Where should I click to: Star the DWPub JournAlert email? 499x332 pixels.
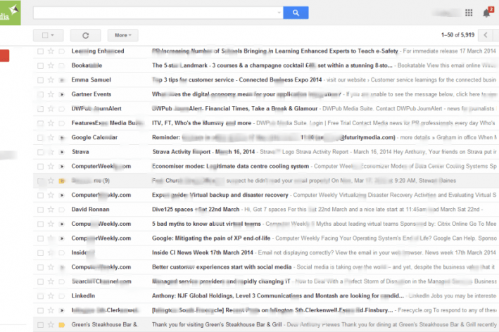pos(51,109)
